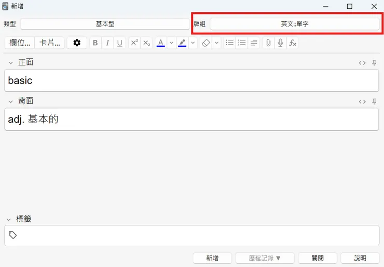Click the 關閉 close button
Image resolution: width=384 pixels, height=267 pixels.
(x=318, y=258)
